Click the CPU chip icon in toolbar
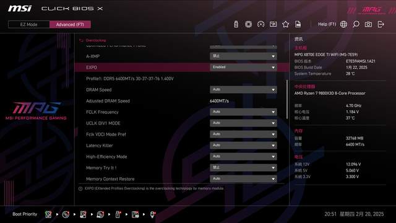 point(248,24)
